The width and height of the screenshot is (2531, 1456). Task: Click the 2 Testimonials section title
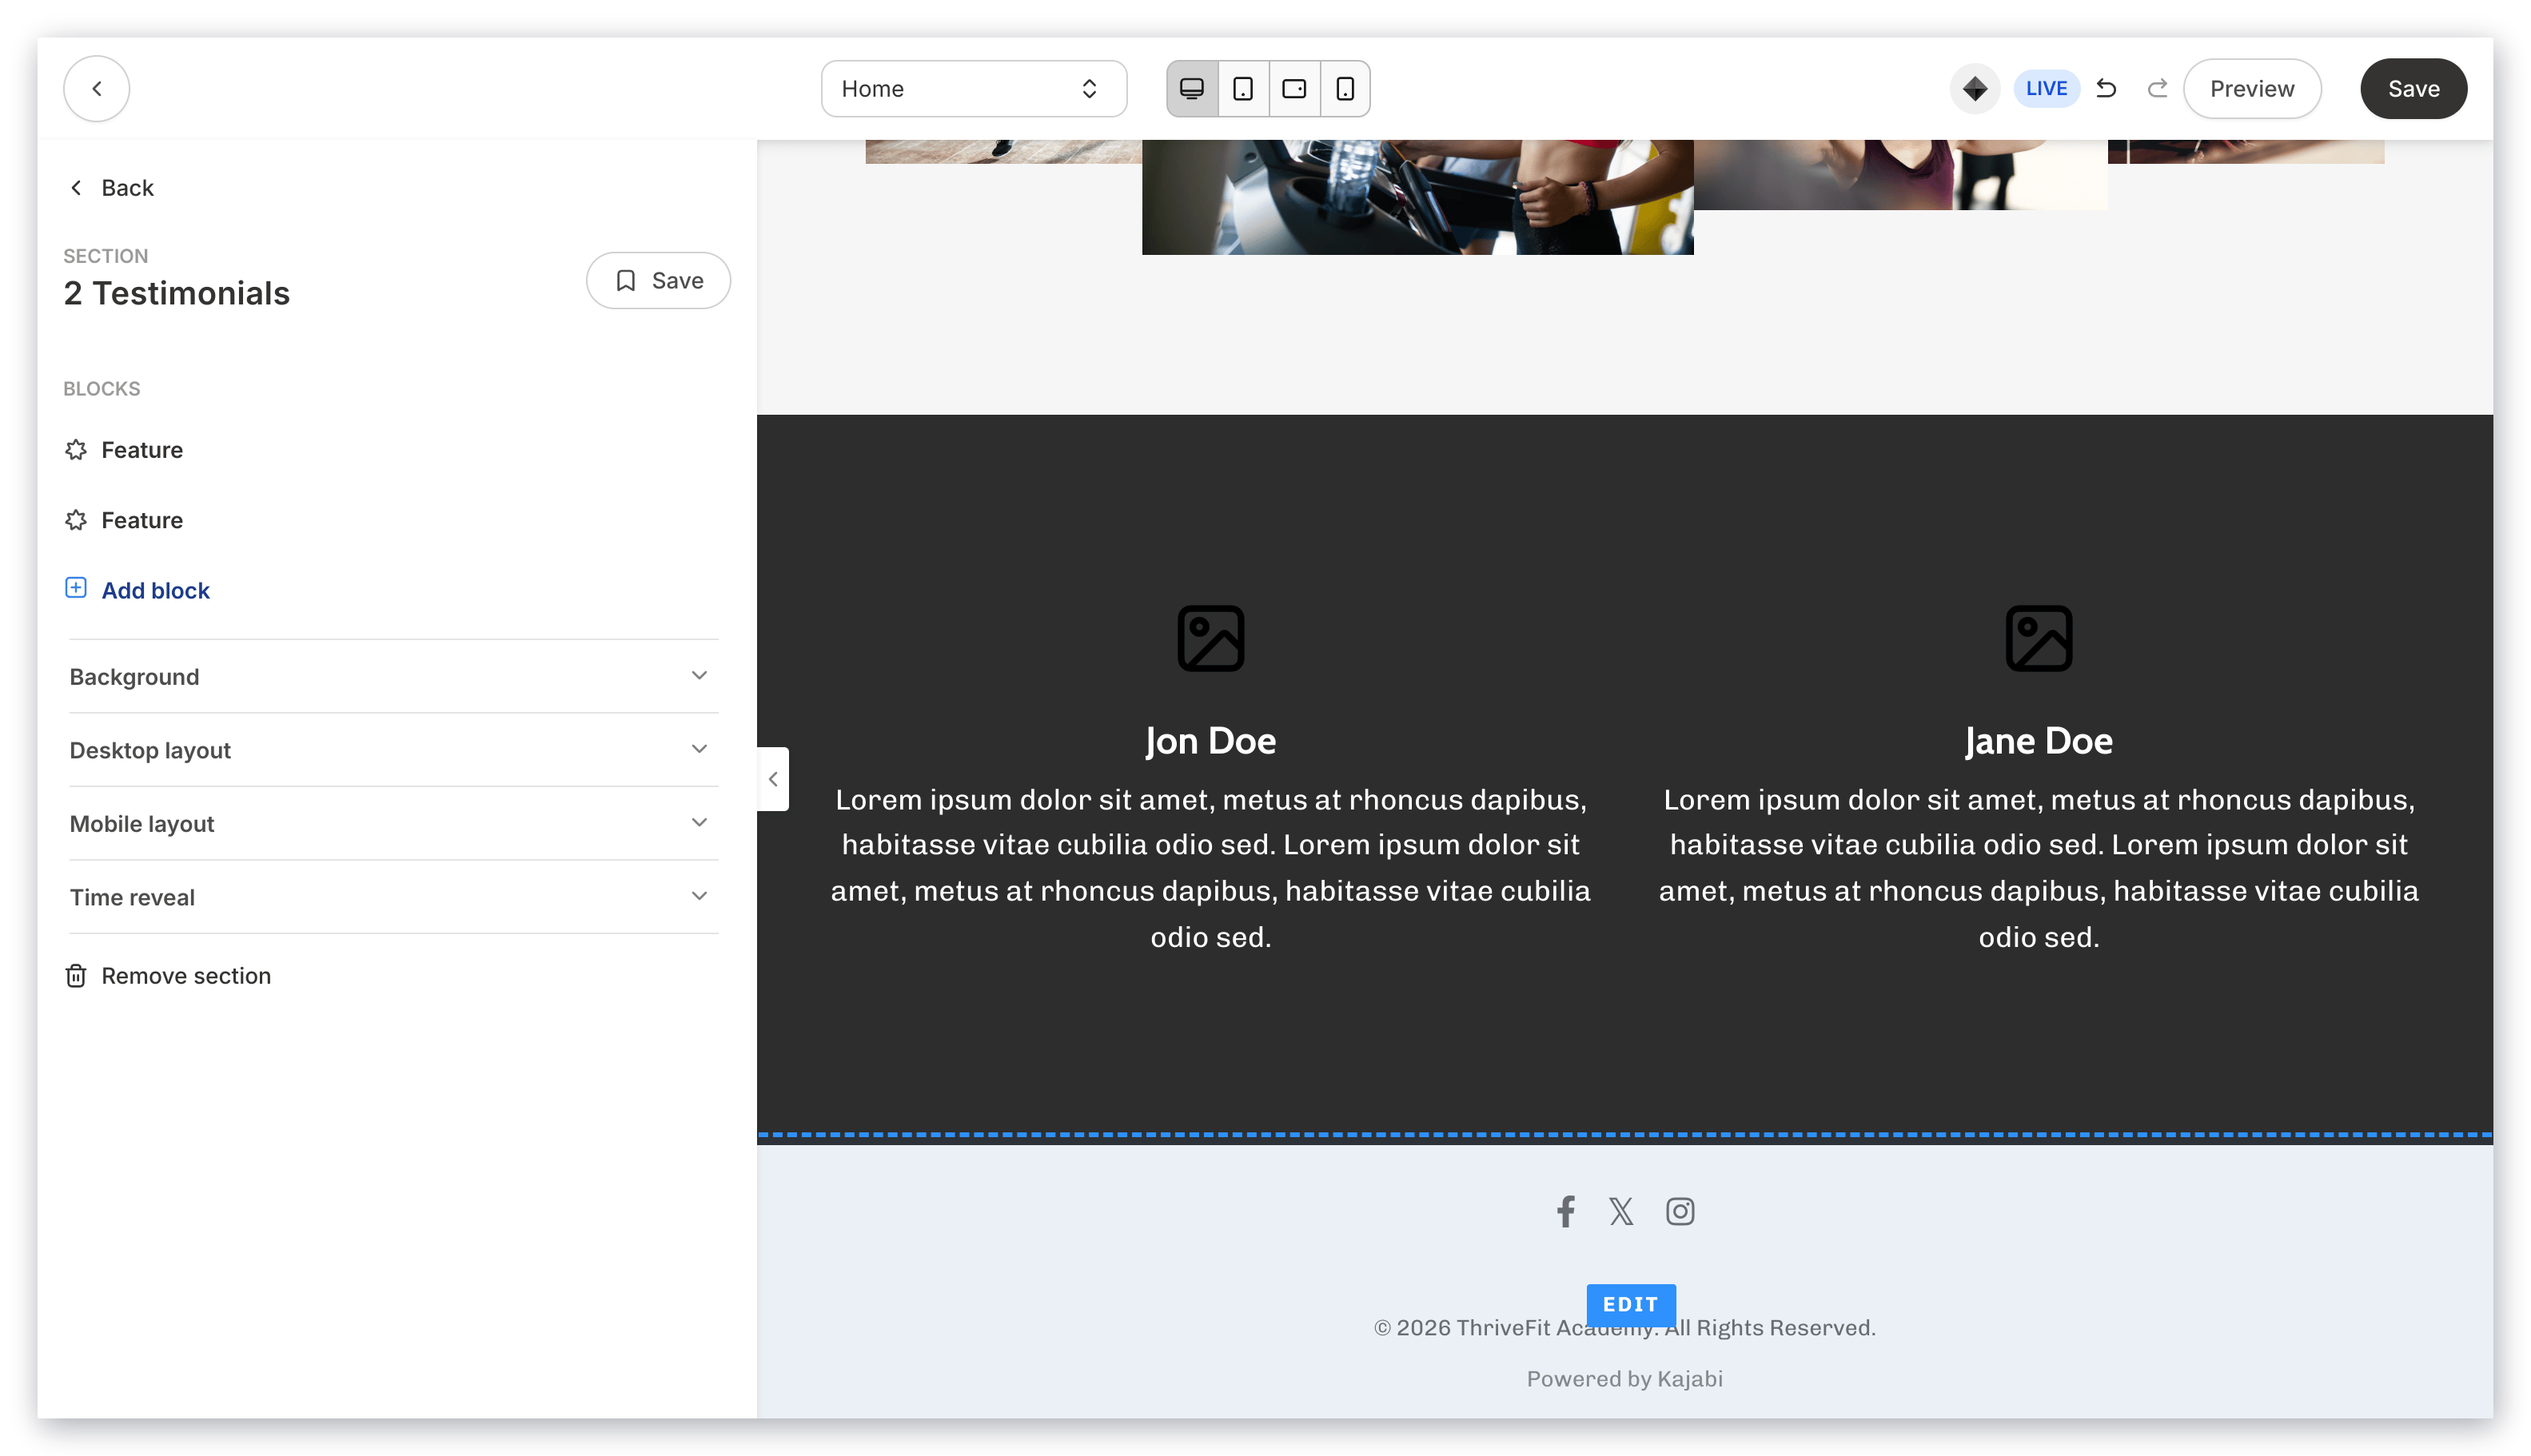176,294
